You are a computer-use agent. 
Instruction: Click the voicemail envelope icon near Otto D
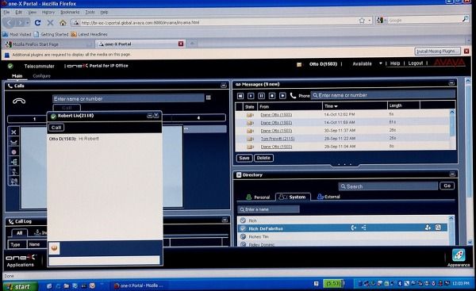[299, 64]
